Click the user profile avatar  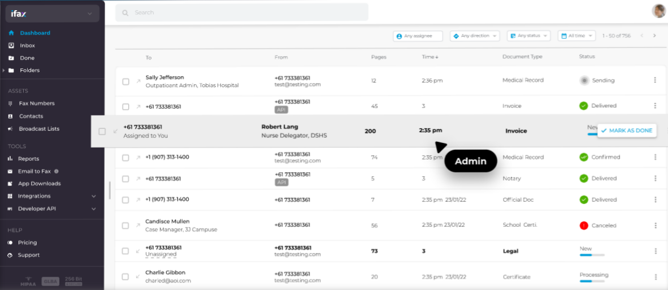coord(658,11)
